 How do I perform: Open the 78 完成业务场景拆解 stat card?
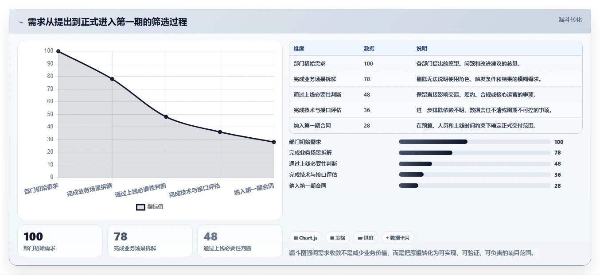point(150,241)
